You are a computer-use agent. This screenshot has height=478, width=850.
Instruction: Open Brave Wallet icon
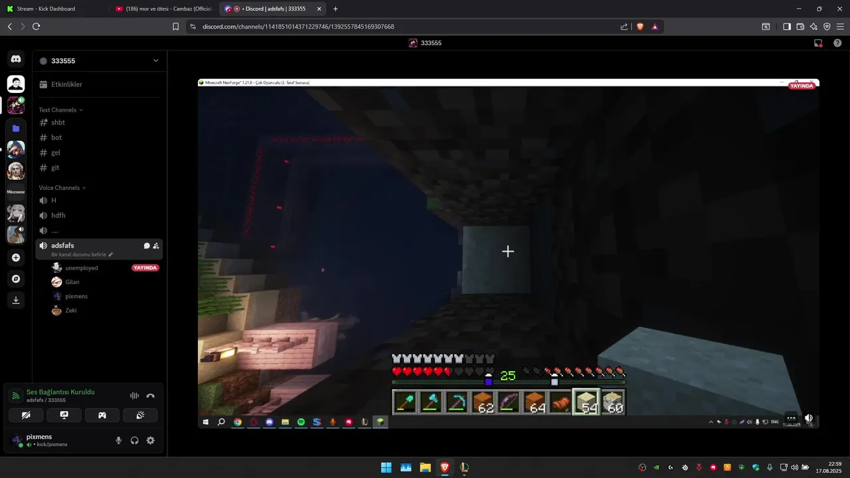(x=800, y=27)
